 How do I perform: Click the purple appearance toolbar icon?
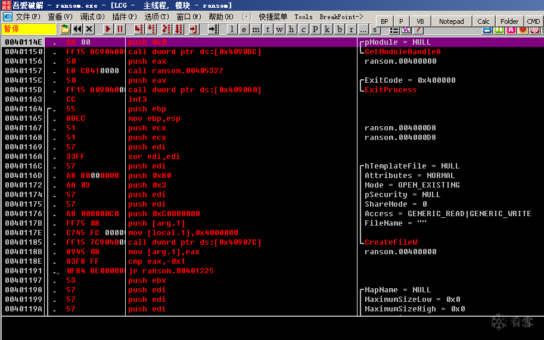[406, 30]
